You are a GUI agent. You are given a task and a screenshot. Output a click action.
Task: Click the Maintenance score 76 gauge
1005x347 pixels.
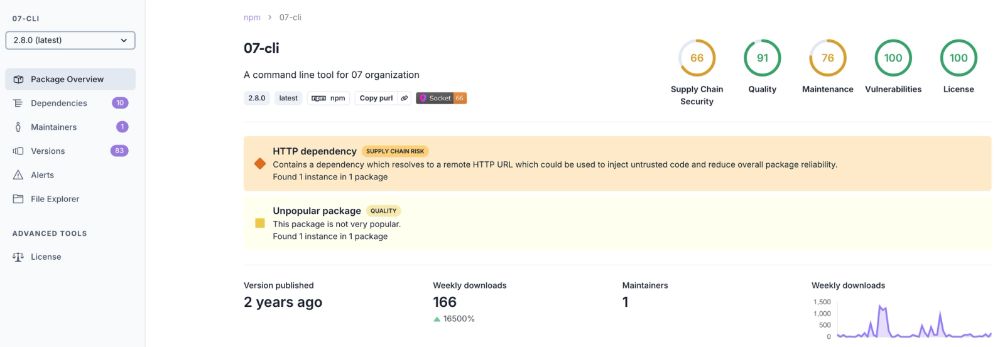click(x=827, y=58)
